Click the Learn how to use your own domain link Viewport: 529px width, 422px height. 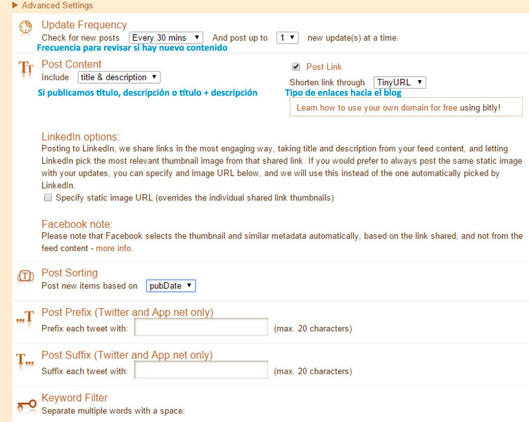(x=376, y=108)
